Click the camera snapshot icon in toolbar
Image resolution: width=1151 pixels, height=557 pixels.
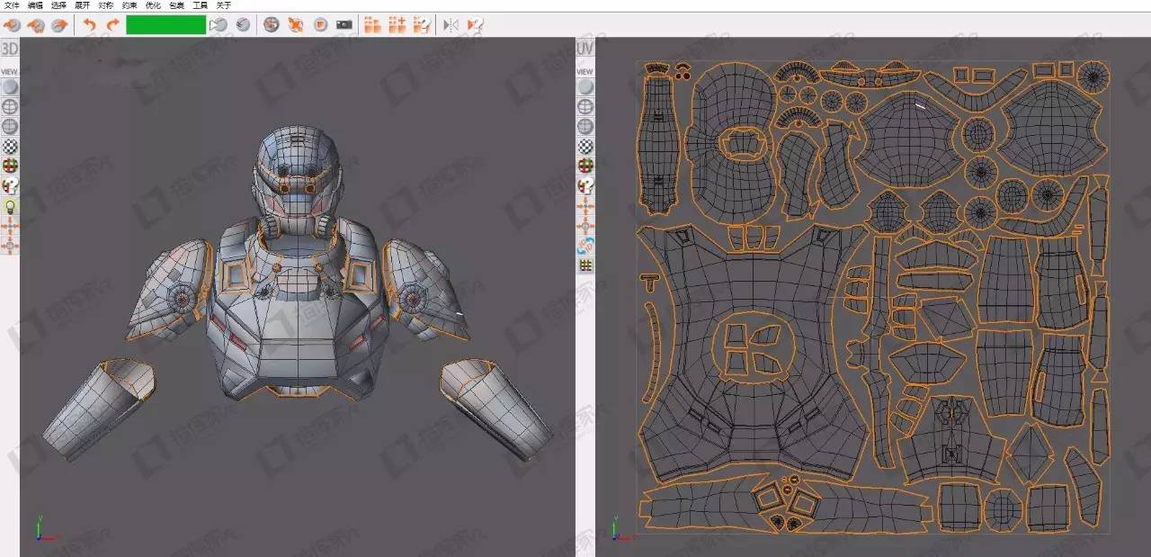(x=344, y=25)
